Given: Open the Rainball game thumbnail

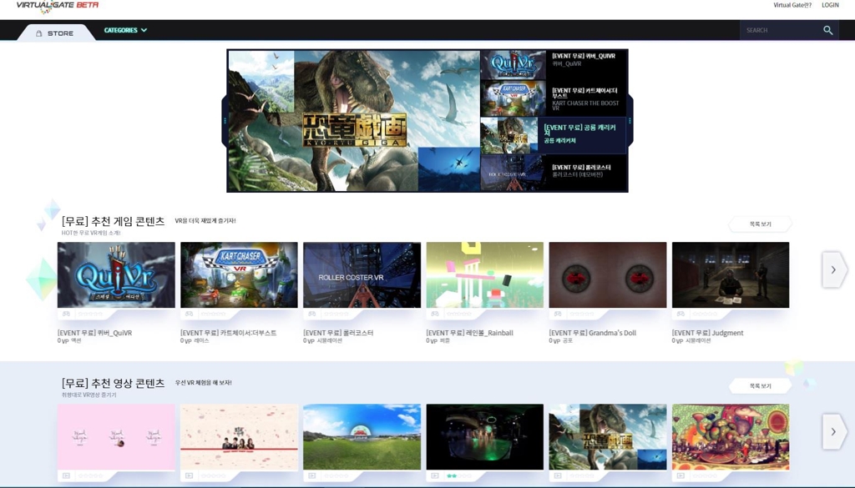Looking at the screenshot, I should tap(485, 275).
